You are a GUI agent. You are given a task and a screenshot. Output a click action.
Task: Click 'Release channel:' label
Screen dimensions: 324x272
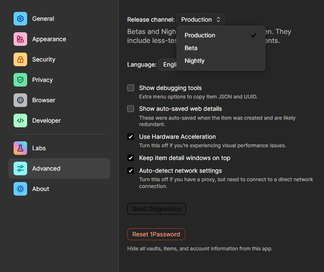pos(151,20)
